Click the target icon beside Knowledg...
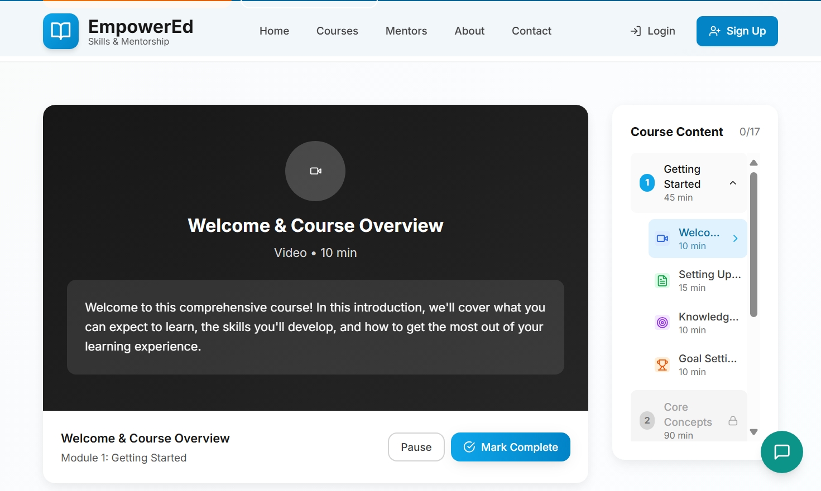 [x=662, y=323]
